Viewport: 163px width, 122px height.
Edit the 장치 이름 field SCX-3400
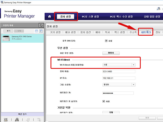point(119,71)
